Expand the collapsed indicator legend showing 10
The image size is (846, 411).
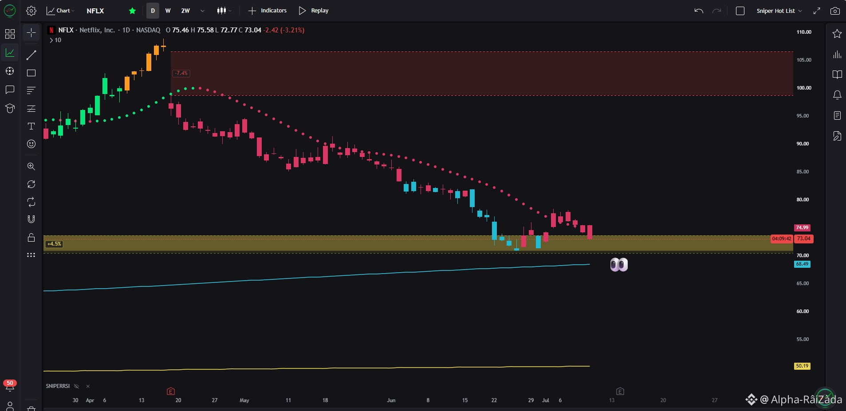(55, 40)
